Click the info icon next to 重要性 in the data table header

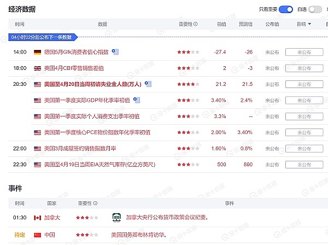196,24
